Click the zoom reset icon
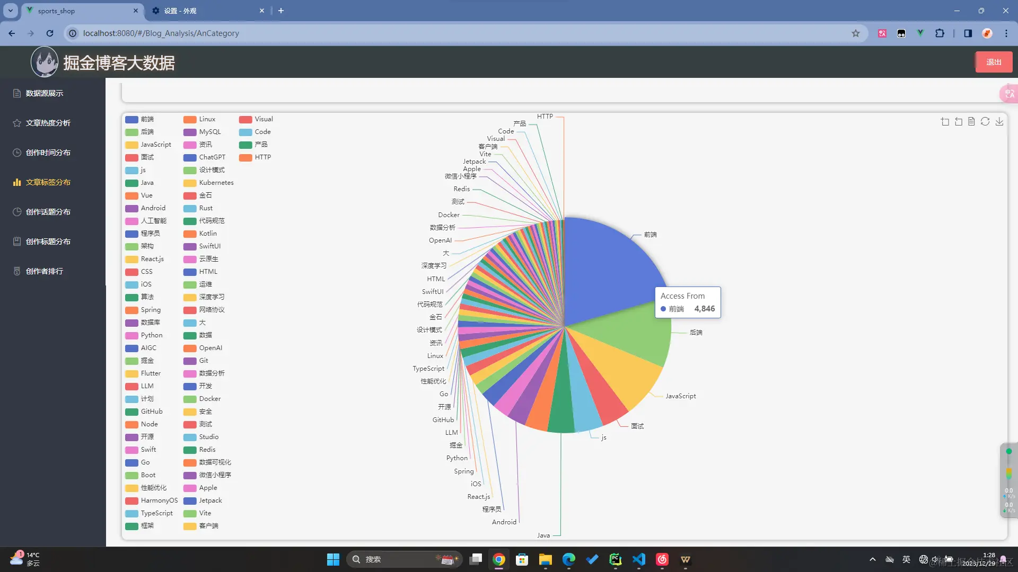The width and height of the screenshot is (1018, 572). coord(958,122)
